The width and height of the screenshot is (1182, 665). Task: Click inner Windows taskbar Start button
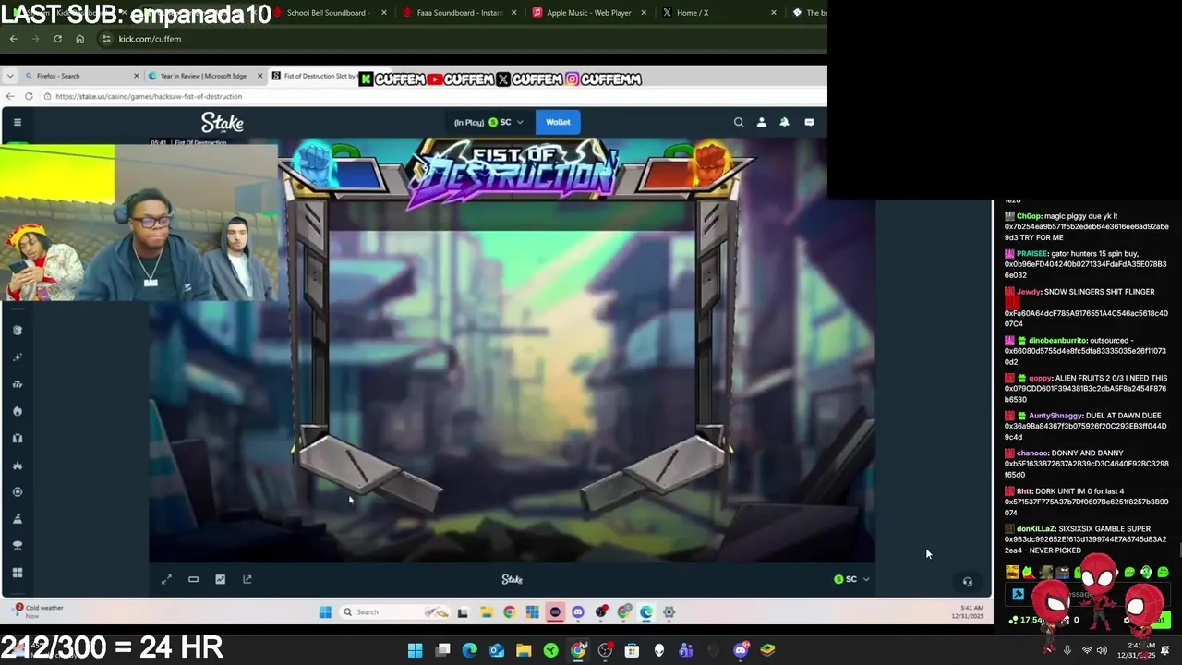pos(325,611)
